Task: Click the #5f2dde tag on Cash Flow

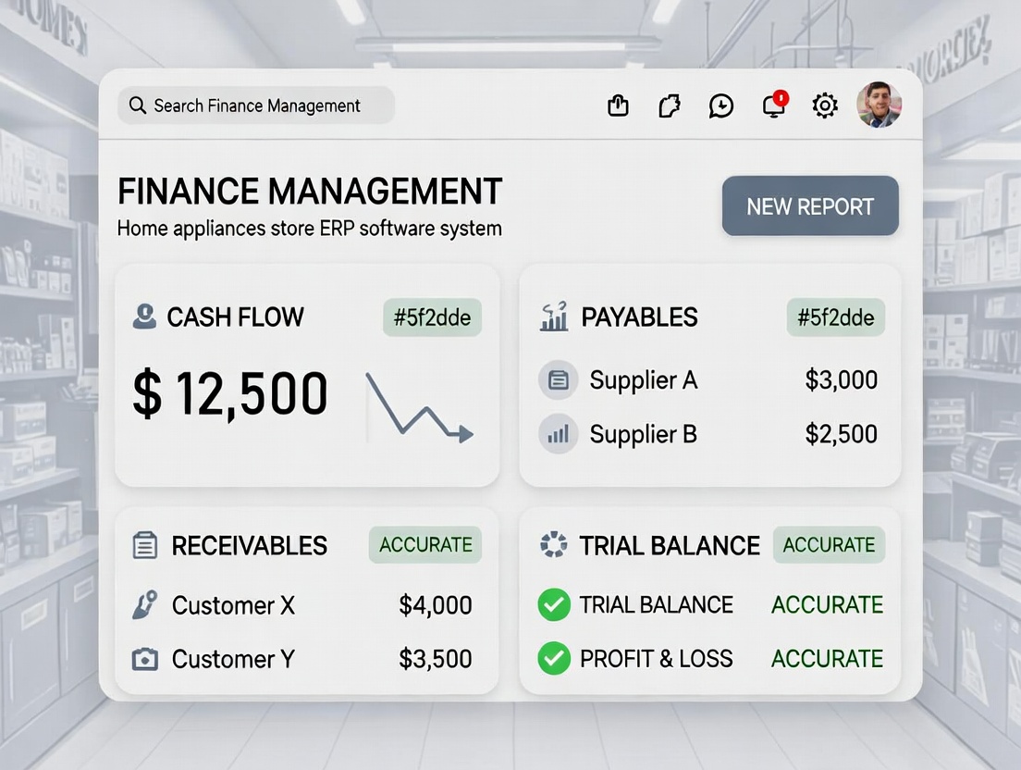Action: click(x=432, y=317)
